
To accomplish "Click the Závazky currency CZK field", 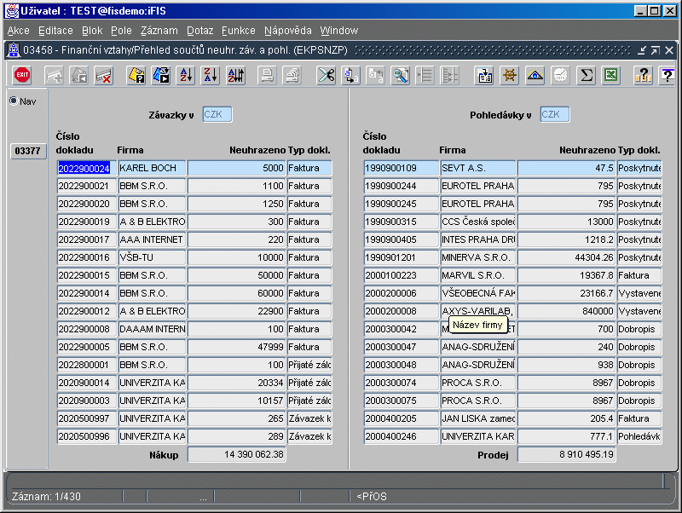I will (x=217, y=115).
